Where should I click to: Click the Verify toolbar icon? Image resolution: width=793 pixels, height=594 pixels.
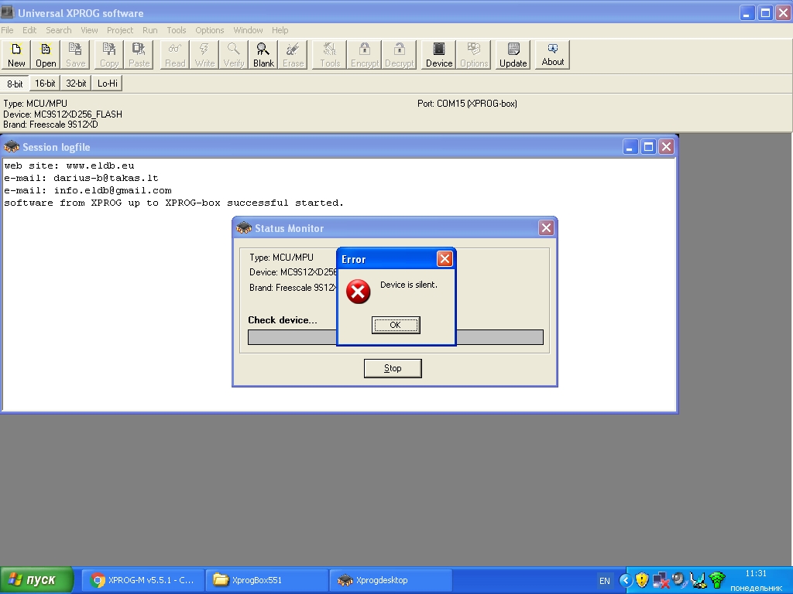pos(234,55)
